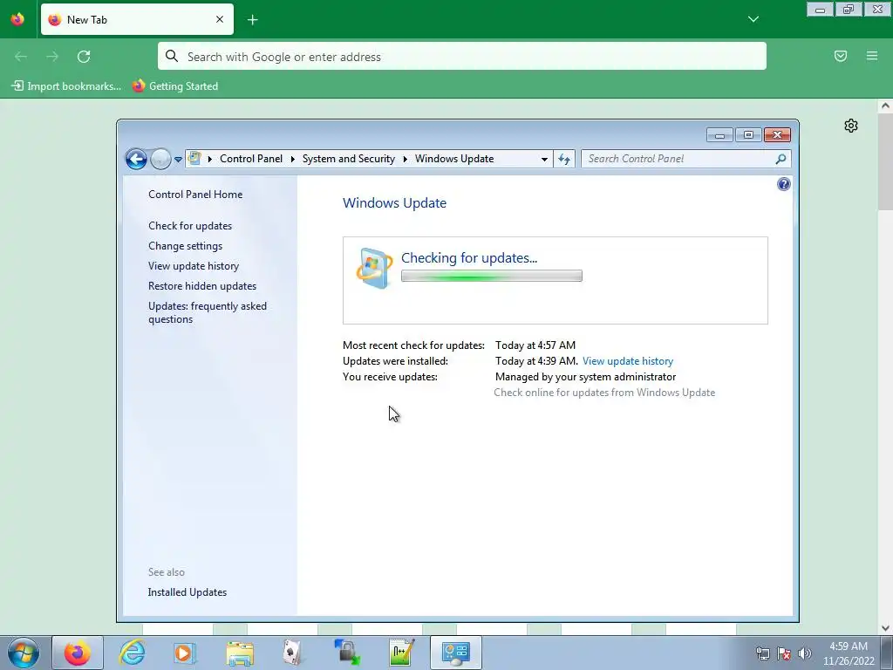Image resolution: width=893 pixels, height=670 pixels.
Task: Open the Firefox hamburger application menu
Action: (x=872, y=56)
